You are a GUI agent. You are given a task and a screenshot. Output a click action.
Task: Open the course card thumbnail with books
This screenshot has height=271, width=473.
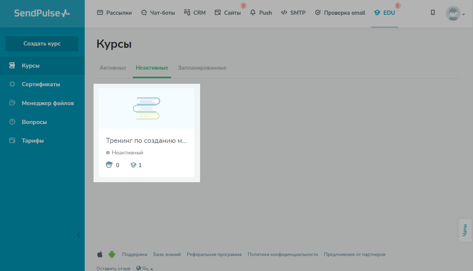coord(147,109)
